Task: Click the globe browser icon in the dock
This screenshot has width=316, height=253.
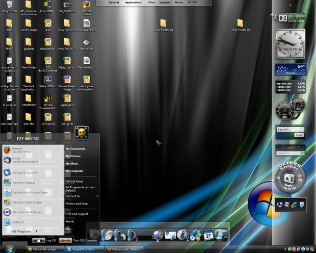Action: tap(157, 236)
